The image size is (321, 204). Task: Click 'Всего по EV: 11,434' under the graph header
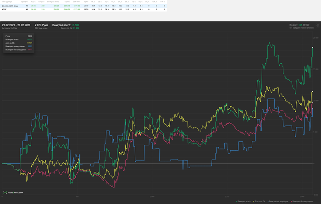[x=70, y=28]
